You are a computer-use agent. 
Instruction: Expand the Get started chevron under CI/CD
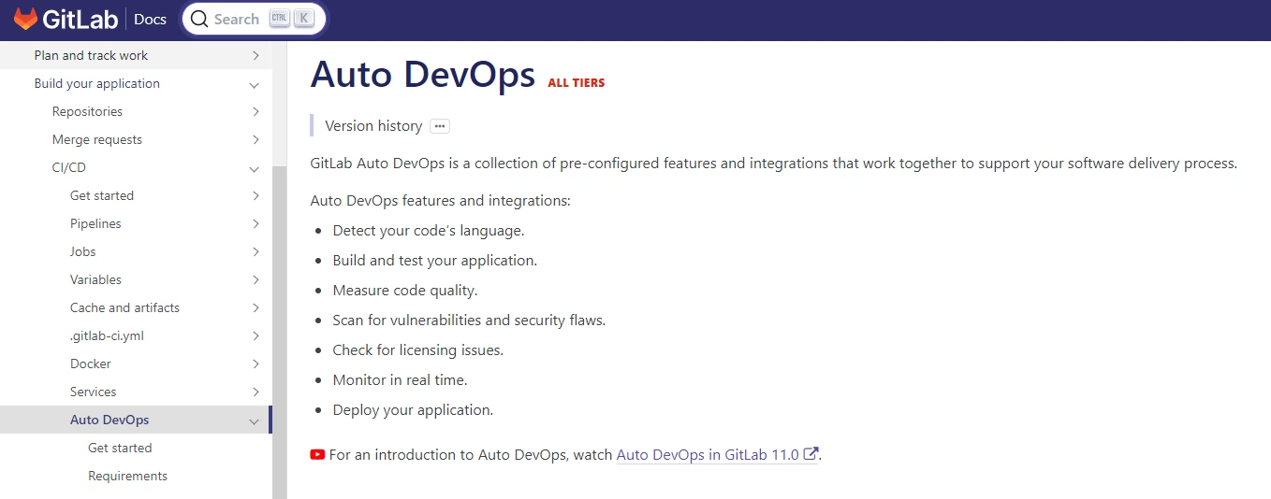pyautogui.click(x=256, y=195)
